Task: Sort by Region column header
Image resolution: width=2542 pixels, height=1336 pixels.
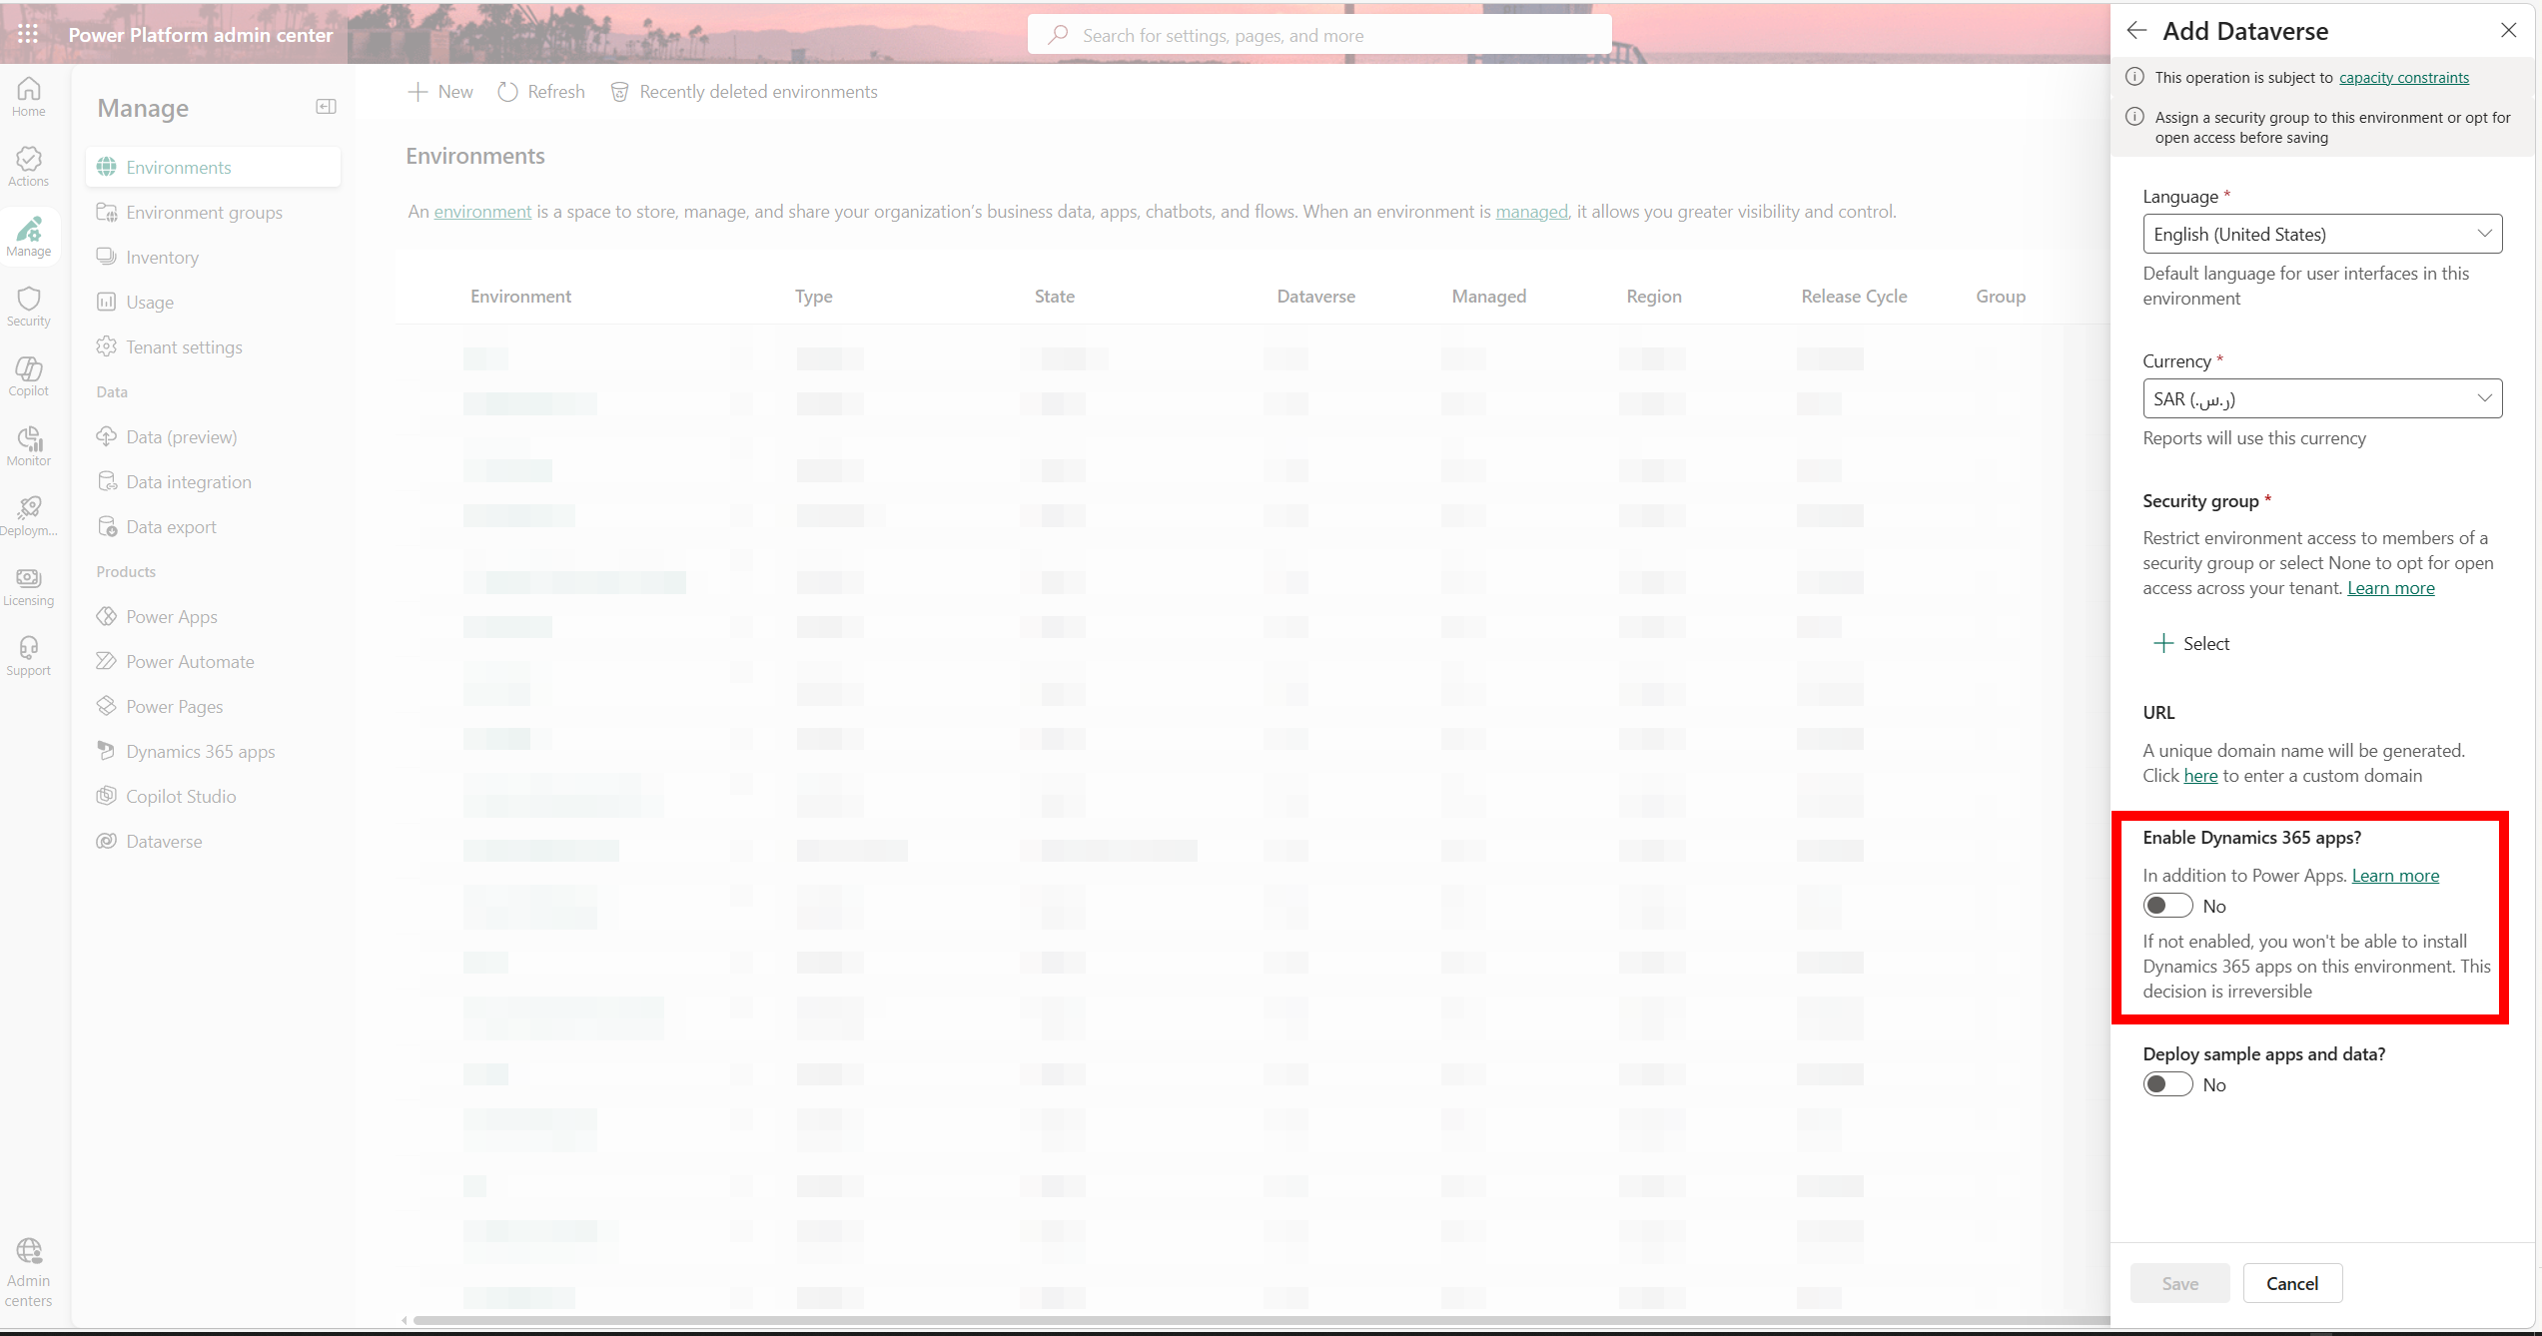Action: 1653,297
